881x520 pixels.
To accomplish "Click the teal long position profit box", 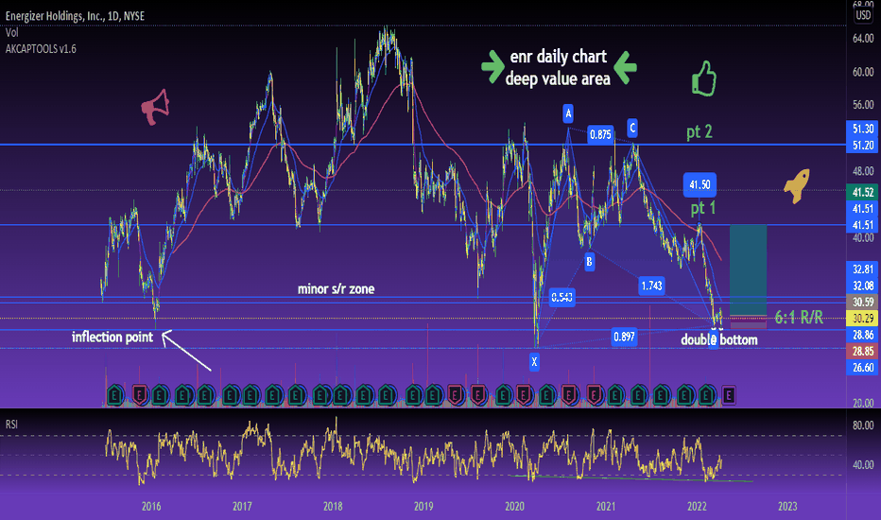I will (748, 269).
